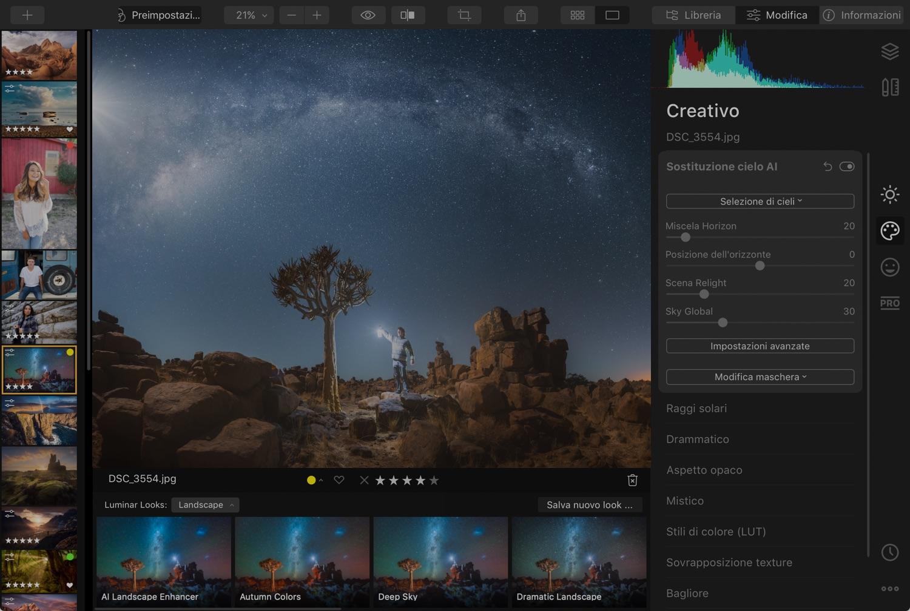Expand the Modifica maschera dropdown
The height and width of the screenshot is (611, 910).
(x=760, y=376)
